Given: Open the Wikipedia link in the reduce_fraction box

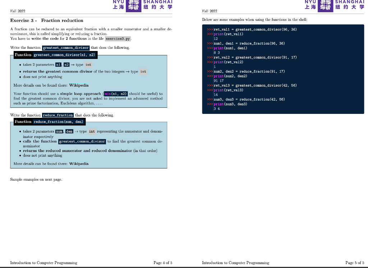Looking at the screenshot, I should point(79,163).
